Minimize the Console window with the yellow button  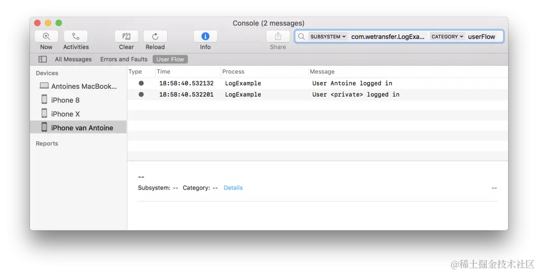[48, 23]
